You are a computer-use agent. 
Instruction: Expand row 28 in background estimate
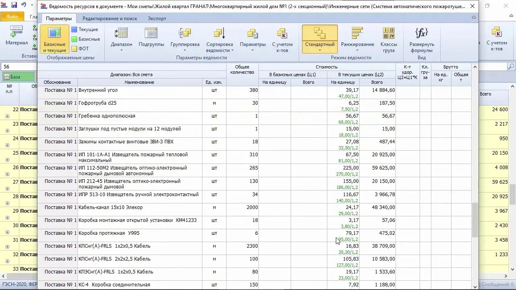(x=7, y=203)
